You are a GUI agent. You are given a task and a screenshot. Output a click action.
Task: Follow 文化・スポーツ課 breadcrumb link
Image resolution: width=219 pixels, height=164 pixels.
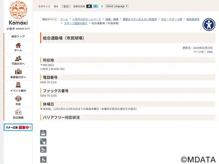click(x=172, y=19)
